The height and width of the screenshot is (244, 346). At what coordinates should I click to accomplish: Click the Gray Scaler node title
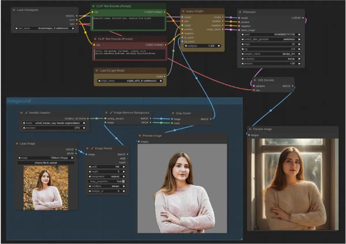pos(183,113)
